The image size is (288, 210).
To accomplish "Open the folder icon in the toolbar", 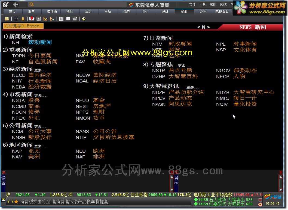I will coord(7,19).
